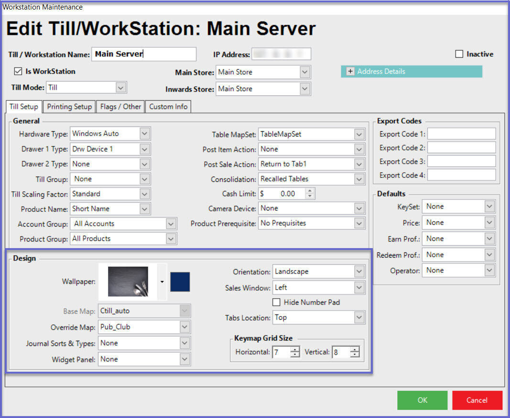Expand the Orientation dropdown list
Viewport: 510px width, 418px height.
click(x=359, y=272)
